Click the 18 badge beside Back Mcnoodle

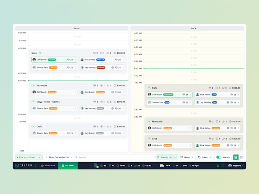click(149, 121)
